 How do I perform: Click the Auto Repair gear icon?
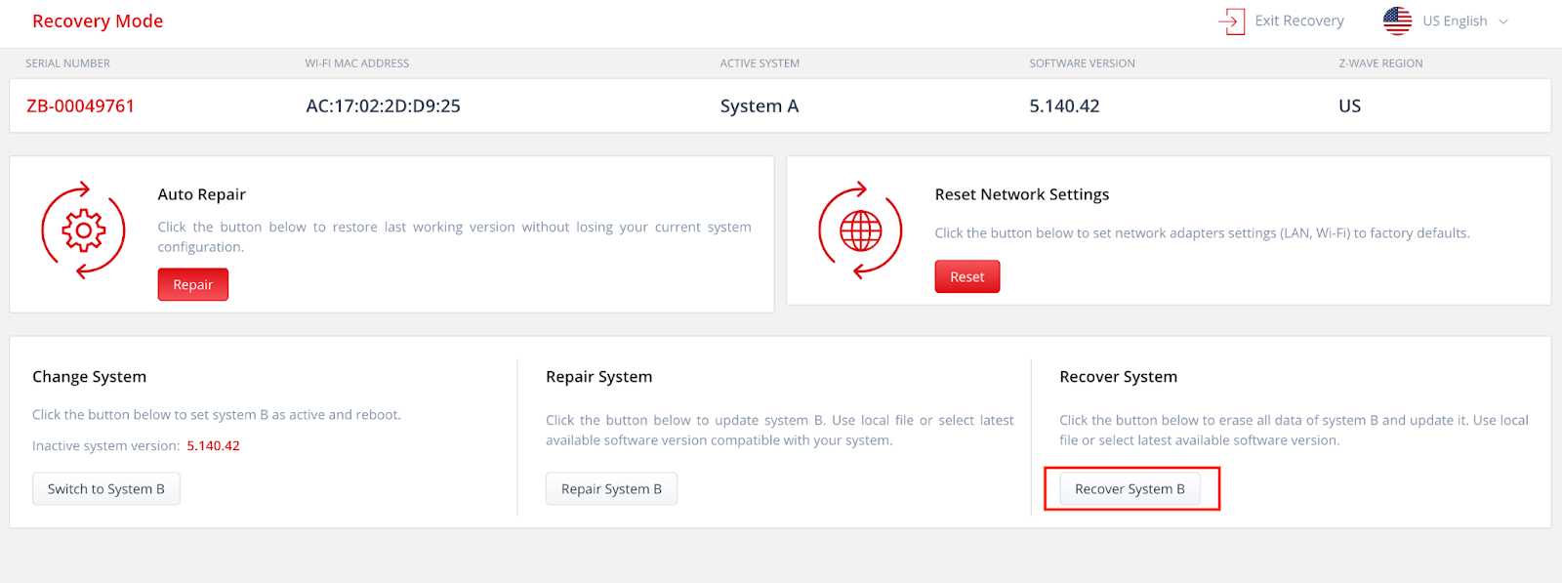point(83,231)
